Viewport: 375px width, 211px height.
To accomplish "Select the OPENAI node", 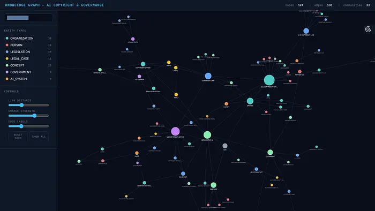I will [x=250, y=101].
